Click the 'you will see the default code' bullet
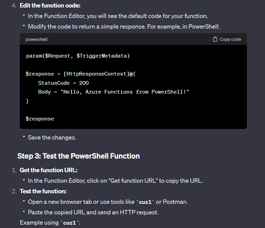The width and height of the screenshot is (265, 228). coord(118,16)
